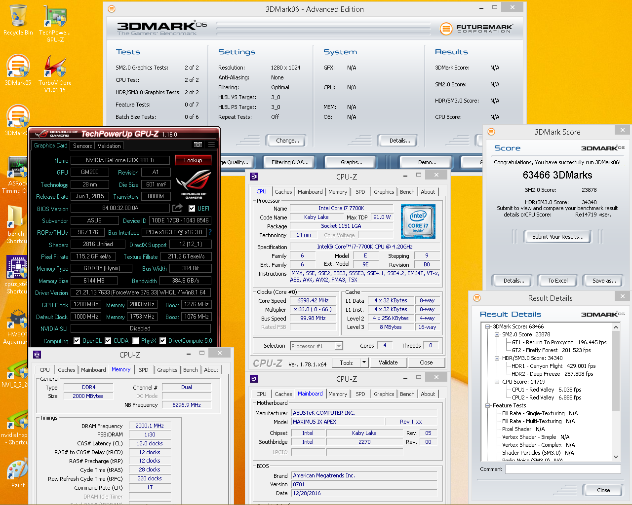Toggle the UEFI checkbox in GPU-Z
This screenshot has height=505, width=632.
coord(192,209)
